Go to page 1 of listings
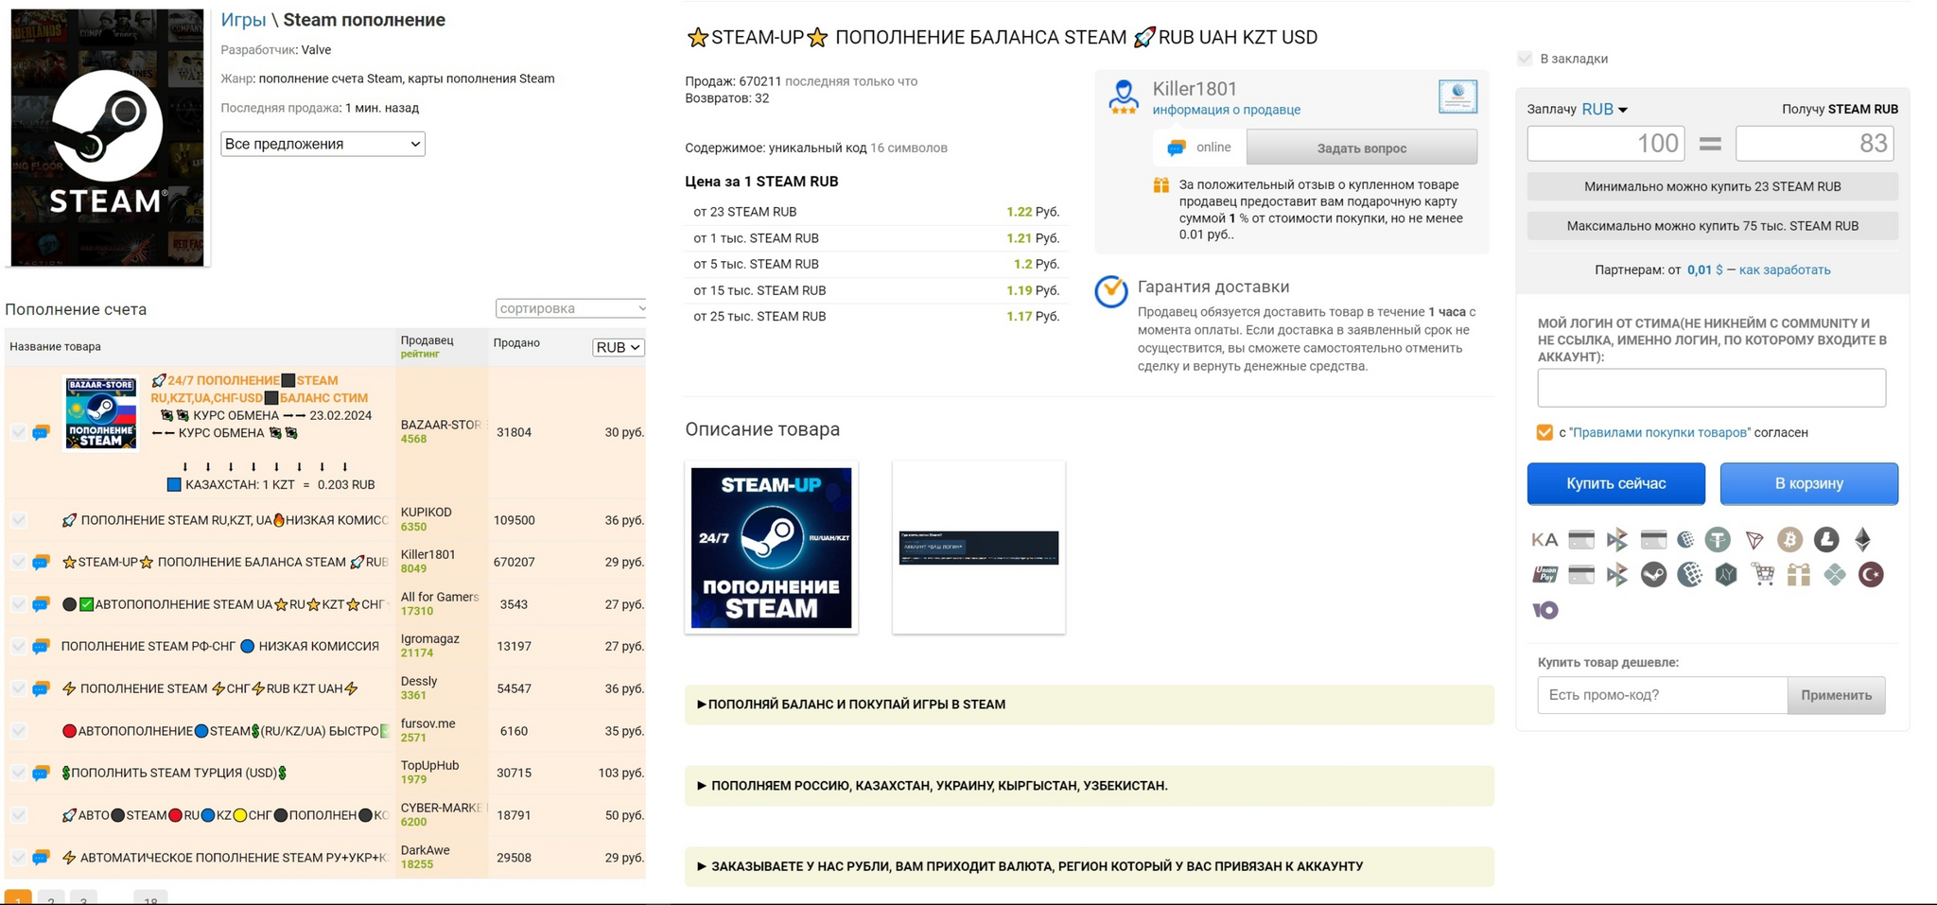The image size is (1937, 905). pos(18,897)
